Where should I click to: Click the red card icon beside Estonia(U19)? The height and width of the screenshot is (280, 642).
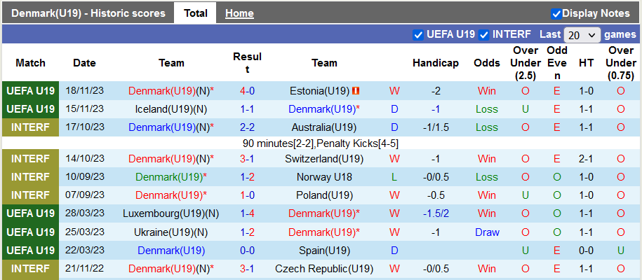(x=356, y=91)
